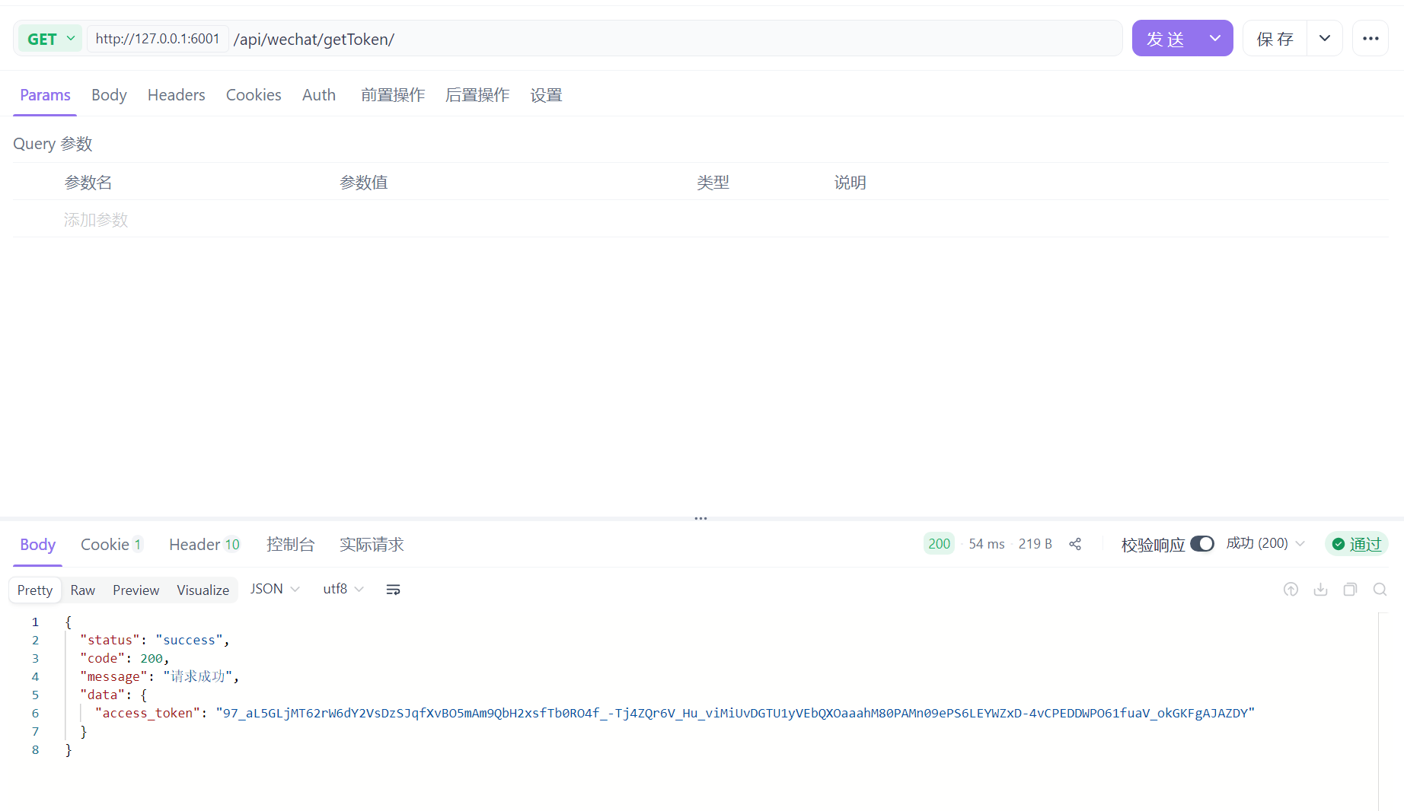Click the 添加参数 link to add parameter

tap(95, 219)
